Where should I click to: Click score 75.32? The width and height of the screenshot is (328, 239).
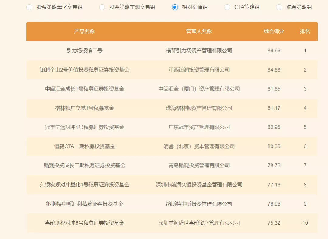tap(274, 223)
